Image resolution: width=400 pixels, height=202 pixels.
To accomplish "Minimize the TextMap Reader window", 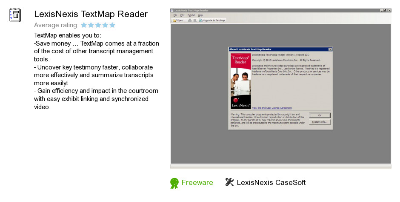I will pos(382,11).
